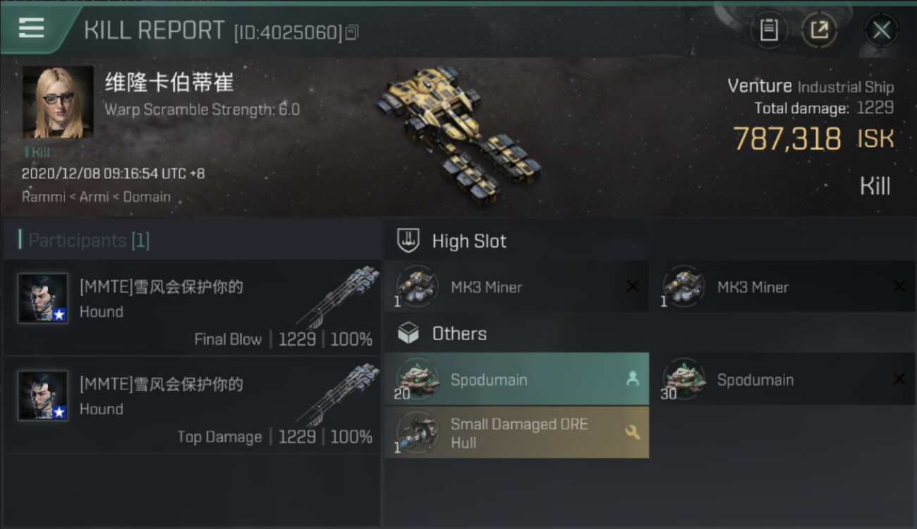This screenshot has width=917, height=529.
Task: Click the Rammi location link
Action: click(x=44, y=197)
